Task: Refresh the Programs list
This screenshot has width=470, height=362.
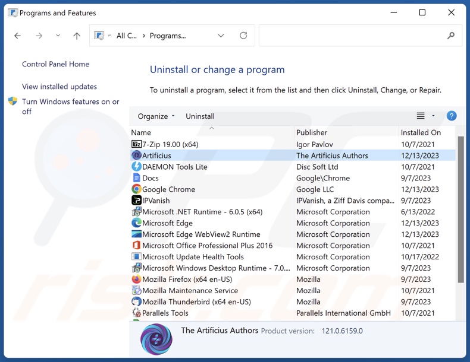Action: [x=243, y=36]
